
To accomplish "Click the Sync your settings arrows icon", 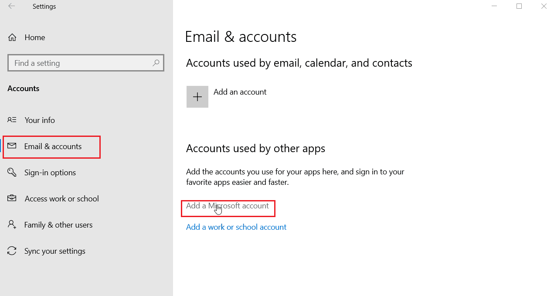I will [x=12, y=251].
